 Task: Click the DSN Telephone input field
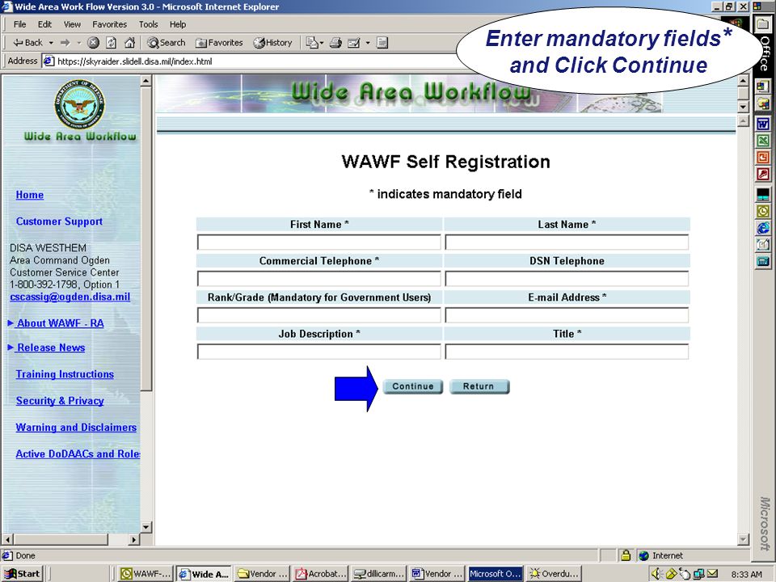(x=567, y=279)
